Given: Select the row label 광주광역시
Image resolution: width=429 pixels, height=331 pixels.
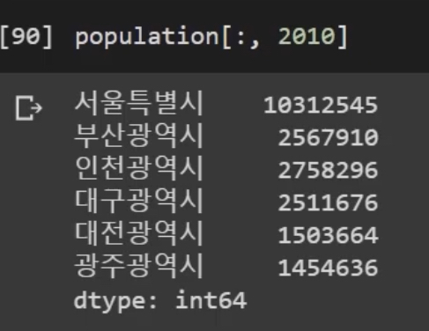Looking at the screenshot, I should [139, 266].
